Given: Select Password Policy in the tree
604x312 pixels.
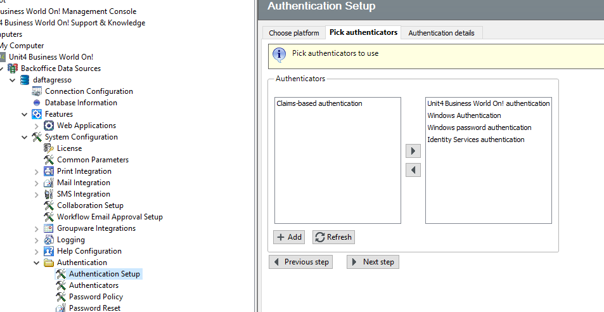Looking at the screenshot, I should (x=96, y=297).
